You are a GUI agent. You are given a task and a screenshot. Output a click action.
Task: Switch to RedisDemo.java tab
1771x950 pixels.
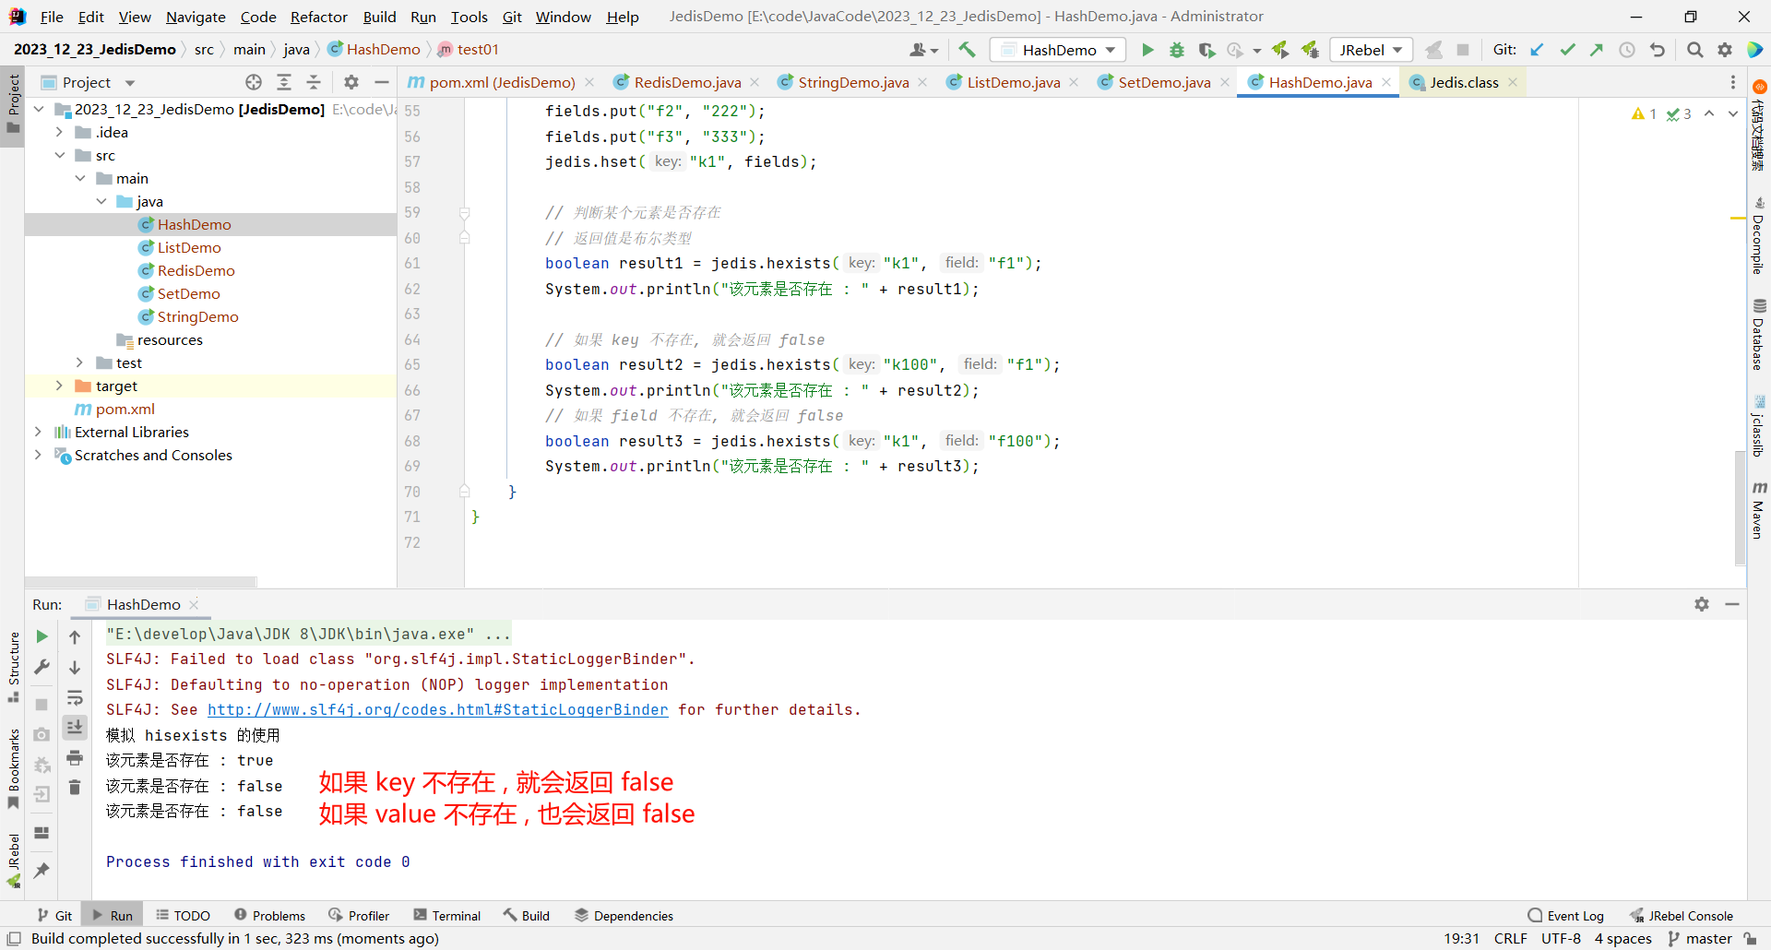pos(686,82)
